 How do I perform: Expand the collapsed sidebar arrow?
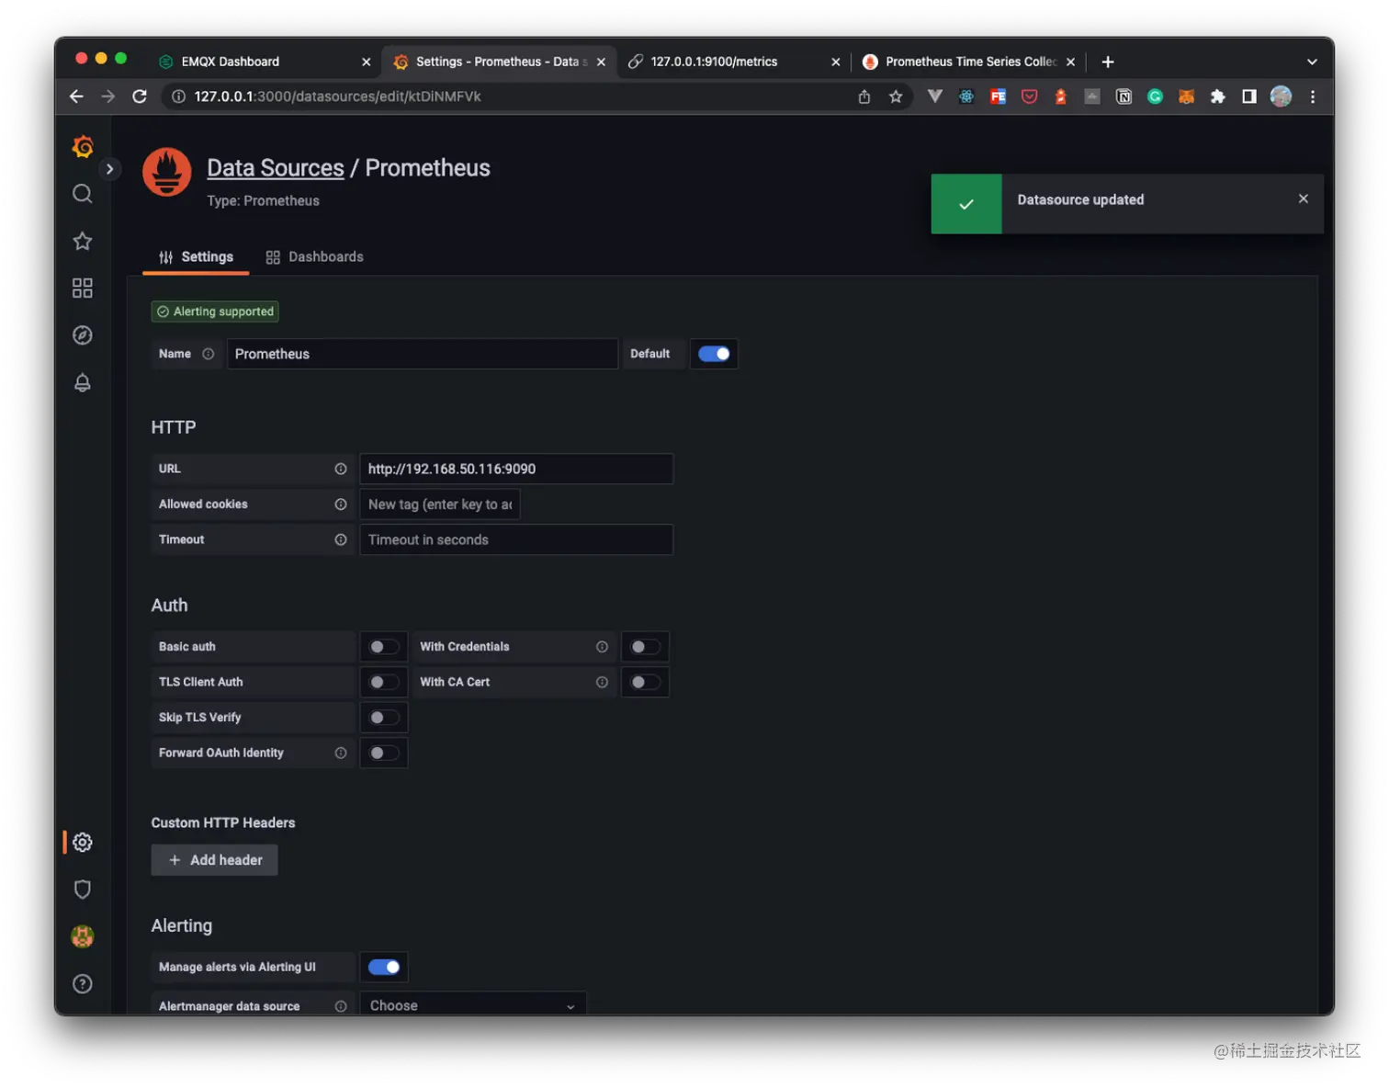click(x=109, y=168)
